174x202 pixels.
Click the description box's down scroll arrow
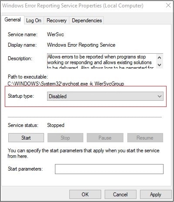(x=159, y=65)
